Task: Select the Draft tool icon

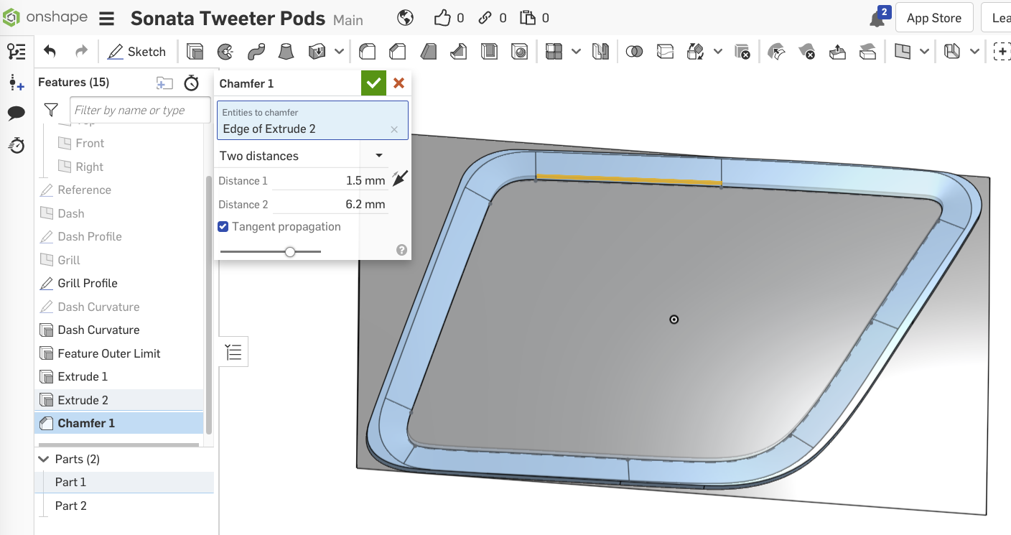Action: click(x=428, y=52)
